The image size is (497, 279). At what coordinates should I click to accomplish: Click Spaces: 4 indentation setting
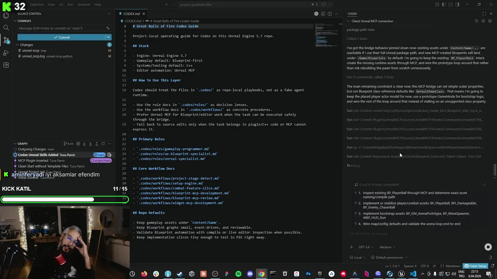click(x=410, y=266)
